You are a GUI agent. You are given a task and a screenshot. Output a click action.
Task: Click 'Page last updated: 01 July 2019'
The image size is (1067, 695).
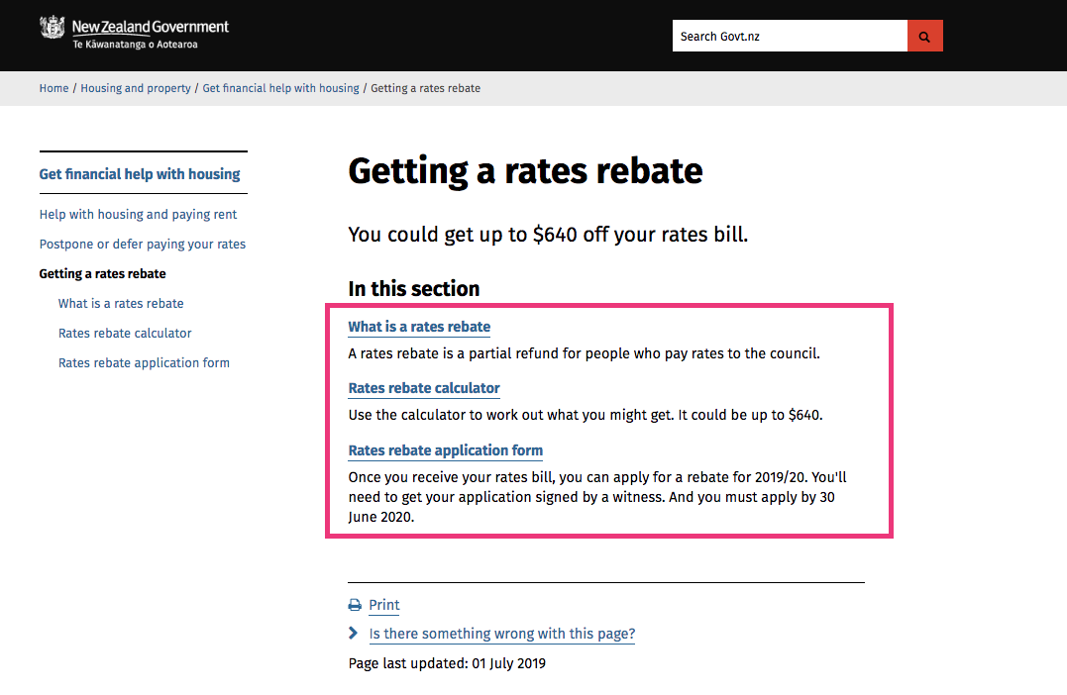pos(447,663)
